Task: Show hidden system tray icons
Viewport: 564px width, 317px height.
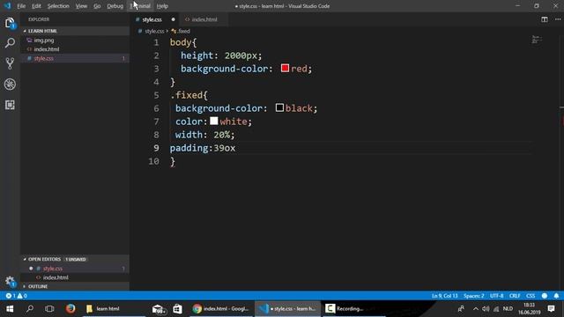Action: [476, 309]
